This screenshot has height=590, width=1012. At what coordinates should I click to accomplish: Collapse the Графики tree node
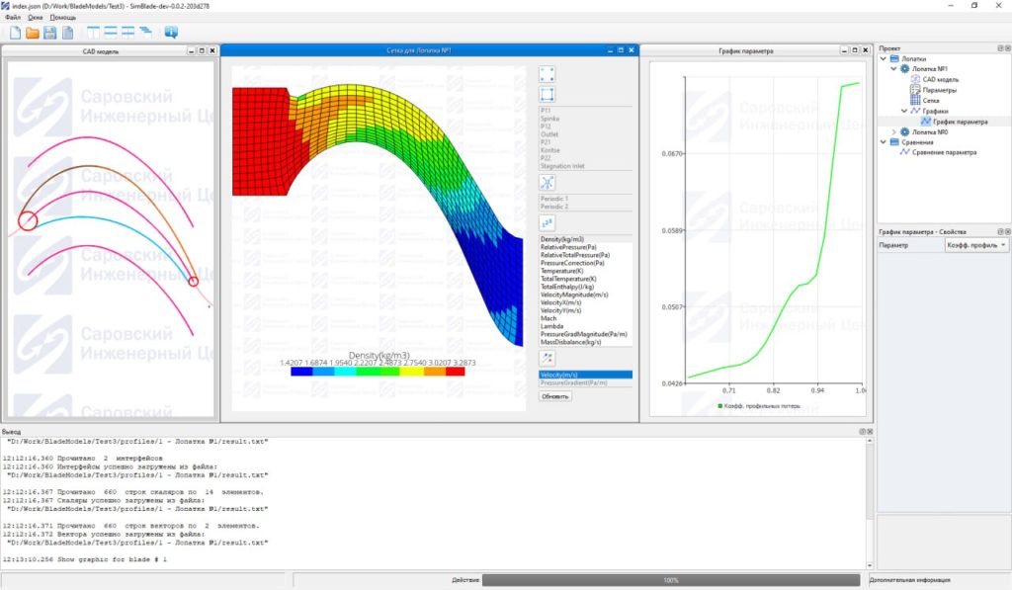(904, 111)
